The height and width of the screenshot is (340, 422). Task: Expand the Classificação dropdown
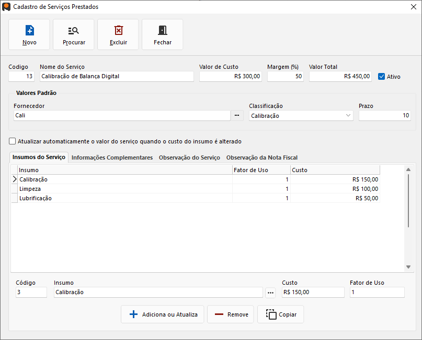pos(349,116)
